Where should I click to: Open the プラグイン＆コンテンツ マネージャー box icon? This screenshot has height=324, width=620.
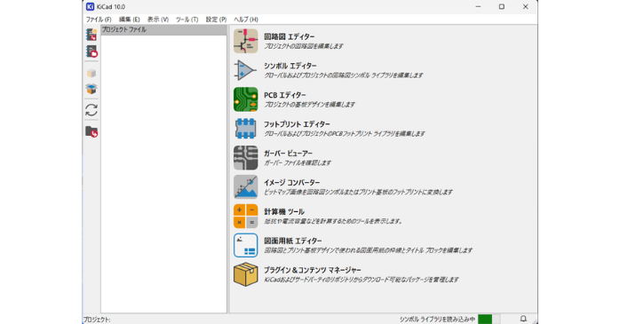(x=245, y=274)
